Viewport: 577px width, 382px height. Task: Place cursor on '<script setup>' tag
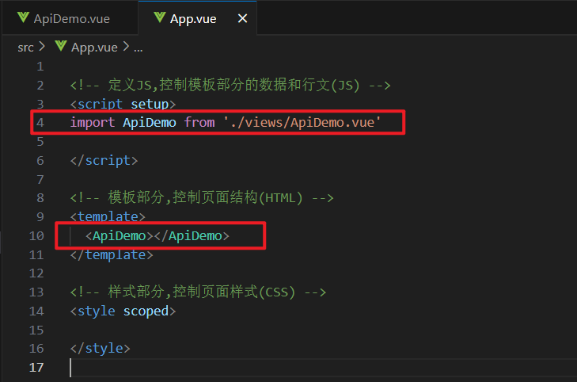point(123,105)
